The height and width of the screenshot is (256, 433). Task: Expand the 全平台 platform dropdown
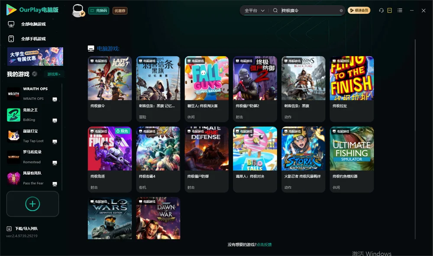(x=254, y=10)
